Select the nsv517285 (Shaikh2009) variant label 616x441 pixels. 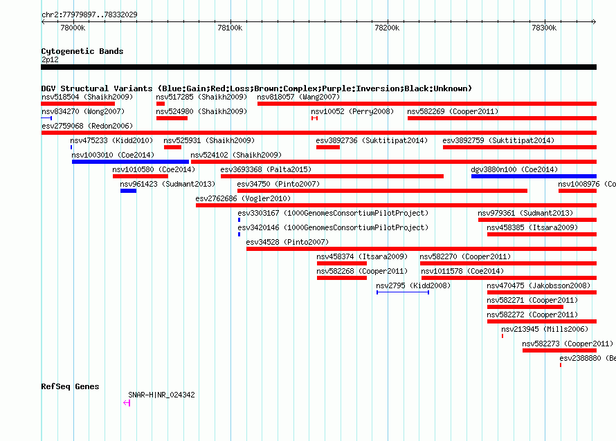pyautogui.click(x=201, y=97)
